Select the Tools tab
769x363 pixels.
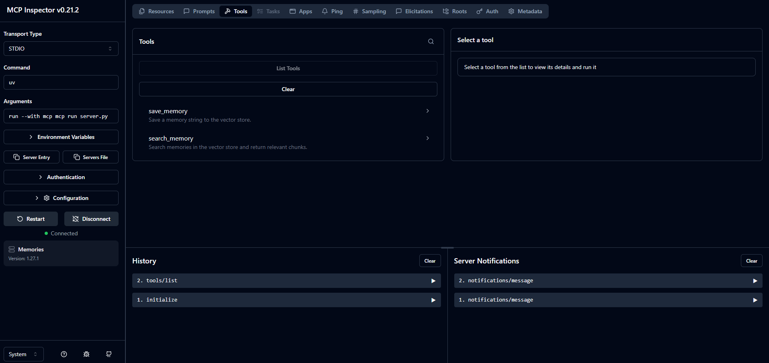(x=236, y=11)
